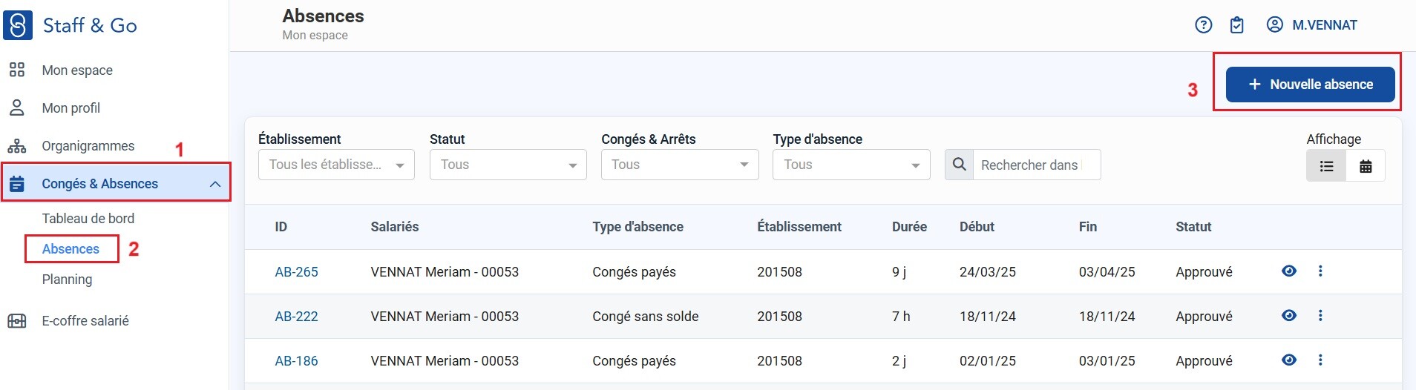
Task: Switch to list display view
Action: click(1326, 166)
